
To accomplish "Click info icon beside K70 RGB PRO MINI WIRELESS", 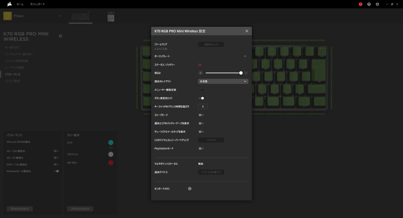I will click(60, 36).
